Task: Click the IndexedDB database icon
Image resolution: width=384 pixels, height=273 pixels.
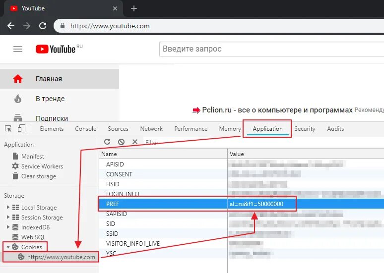Action: pos(15,227)
